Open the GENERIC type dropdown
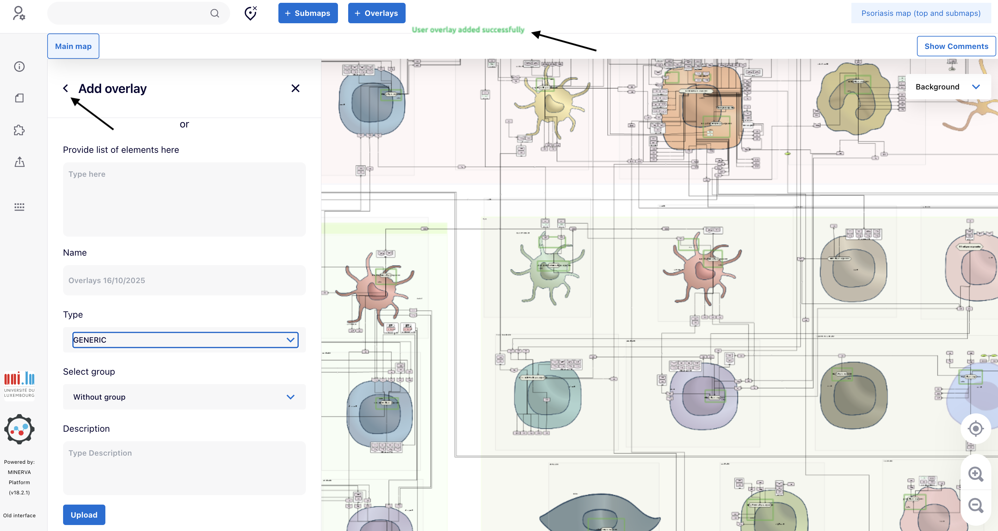Viewport: 998px width, 531px height. (x=185, y=340)
